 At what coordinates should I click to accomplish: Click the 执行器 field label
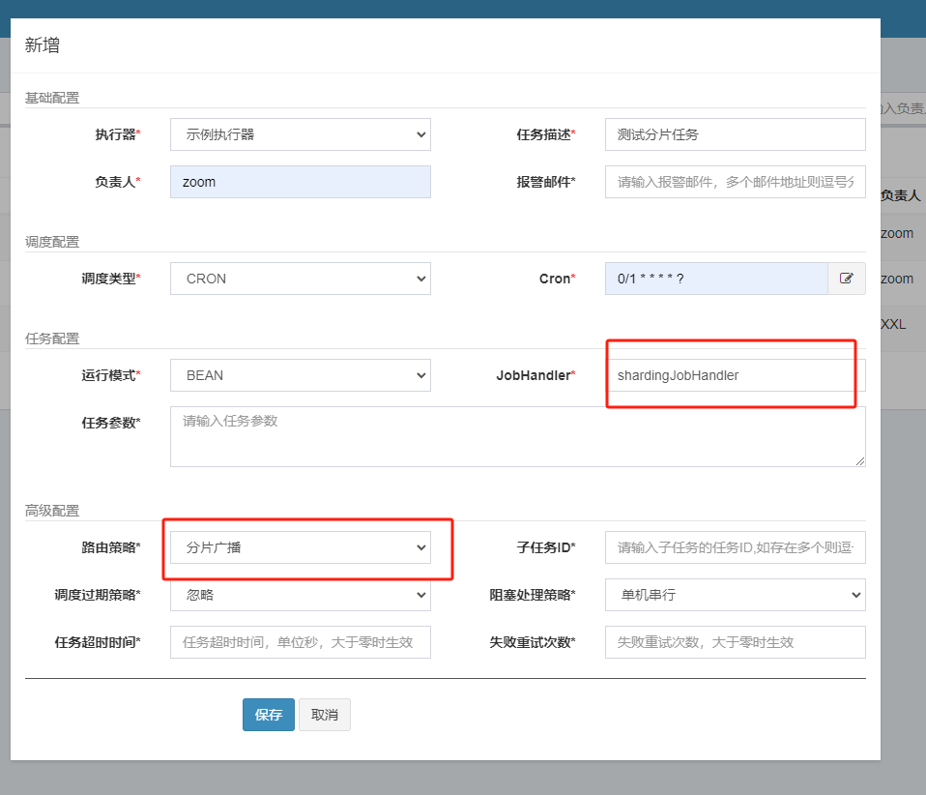tap(118, 134)
